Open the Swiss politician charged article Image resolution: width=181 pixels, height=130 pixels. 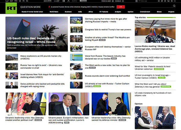point(42,85)
